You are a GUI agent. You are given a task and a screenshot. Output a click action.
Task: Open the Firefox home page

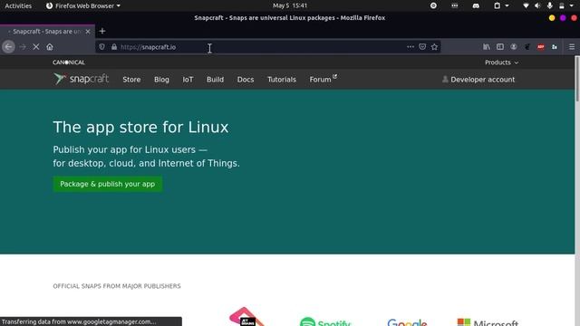pyautogui.click(x=50, y=47)
